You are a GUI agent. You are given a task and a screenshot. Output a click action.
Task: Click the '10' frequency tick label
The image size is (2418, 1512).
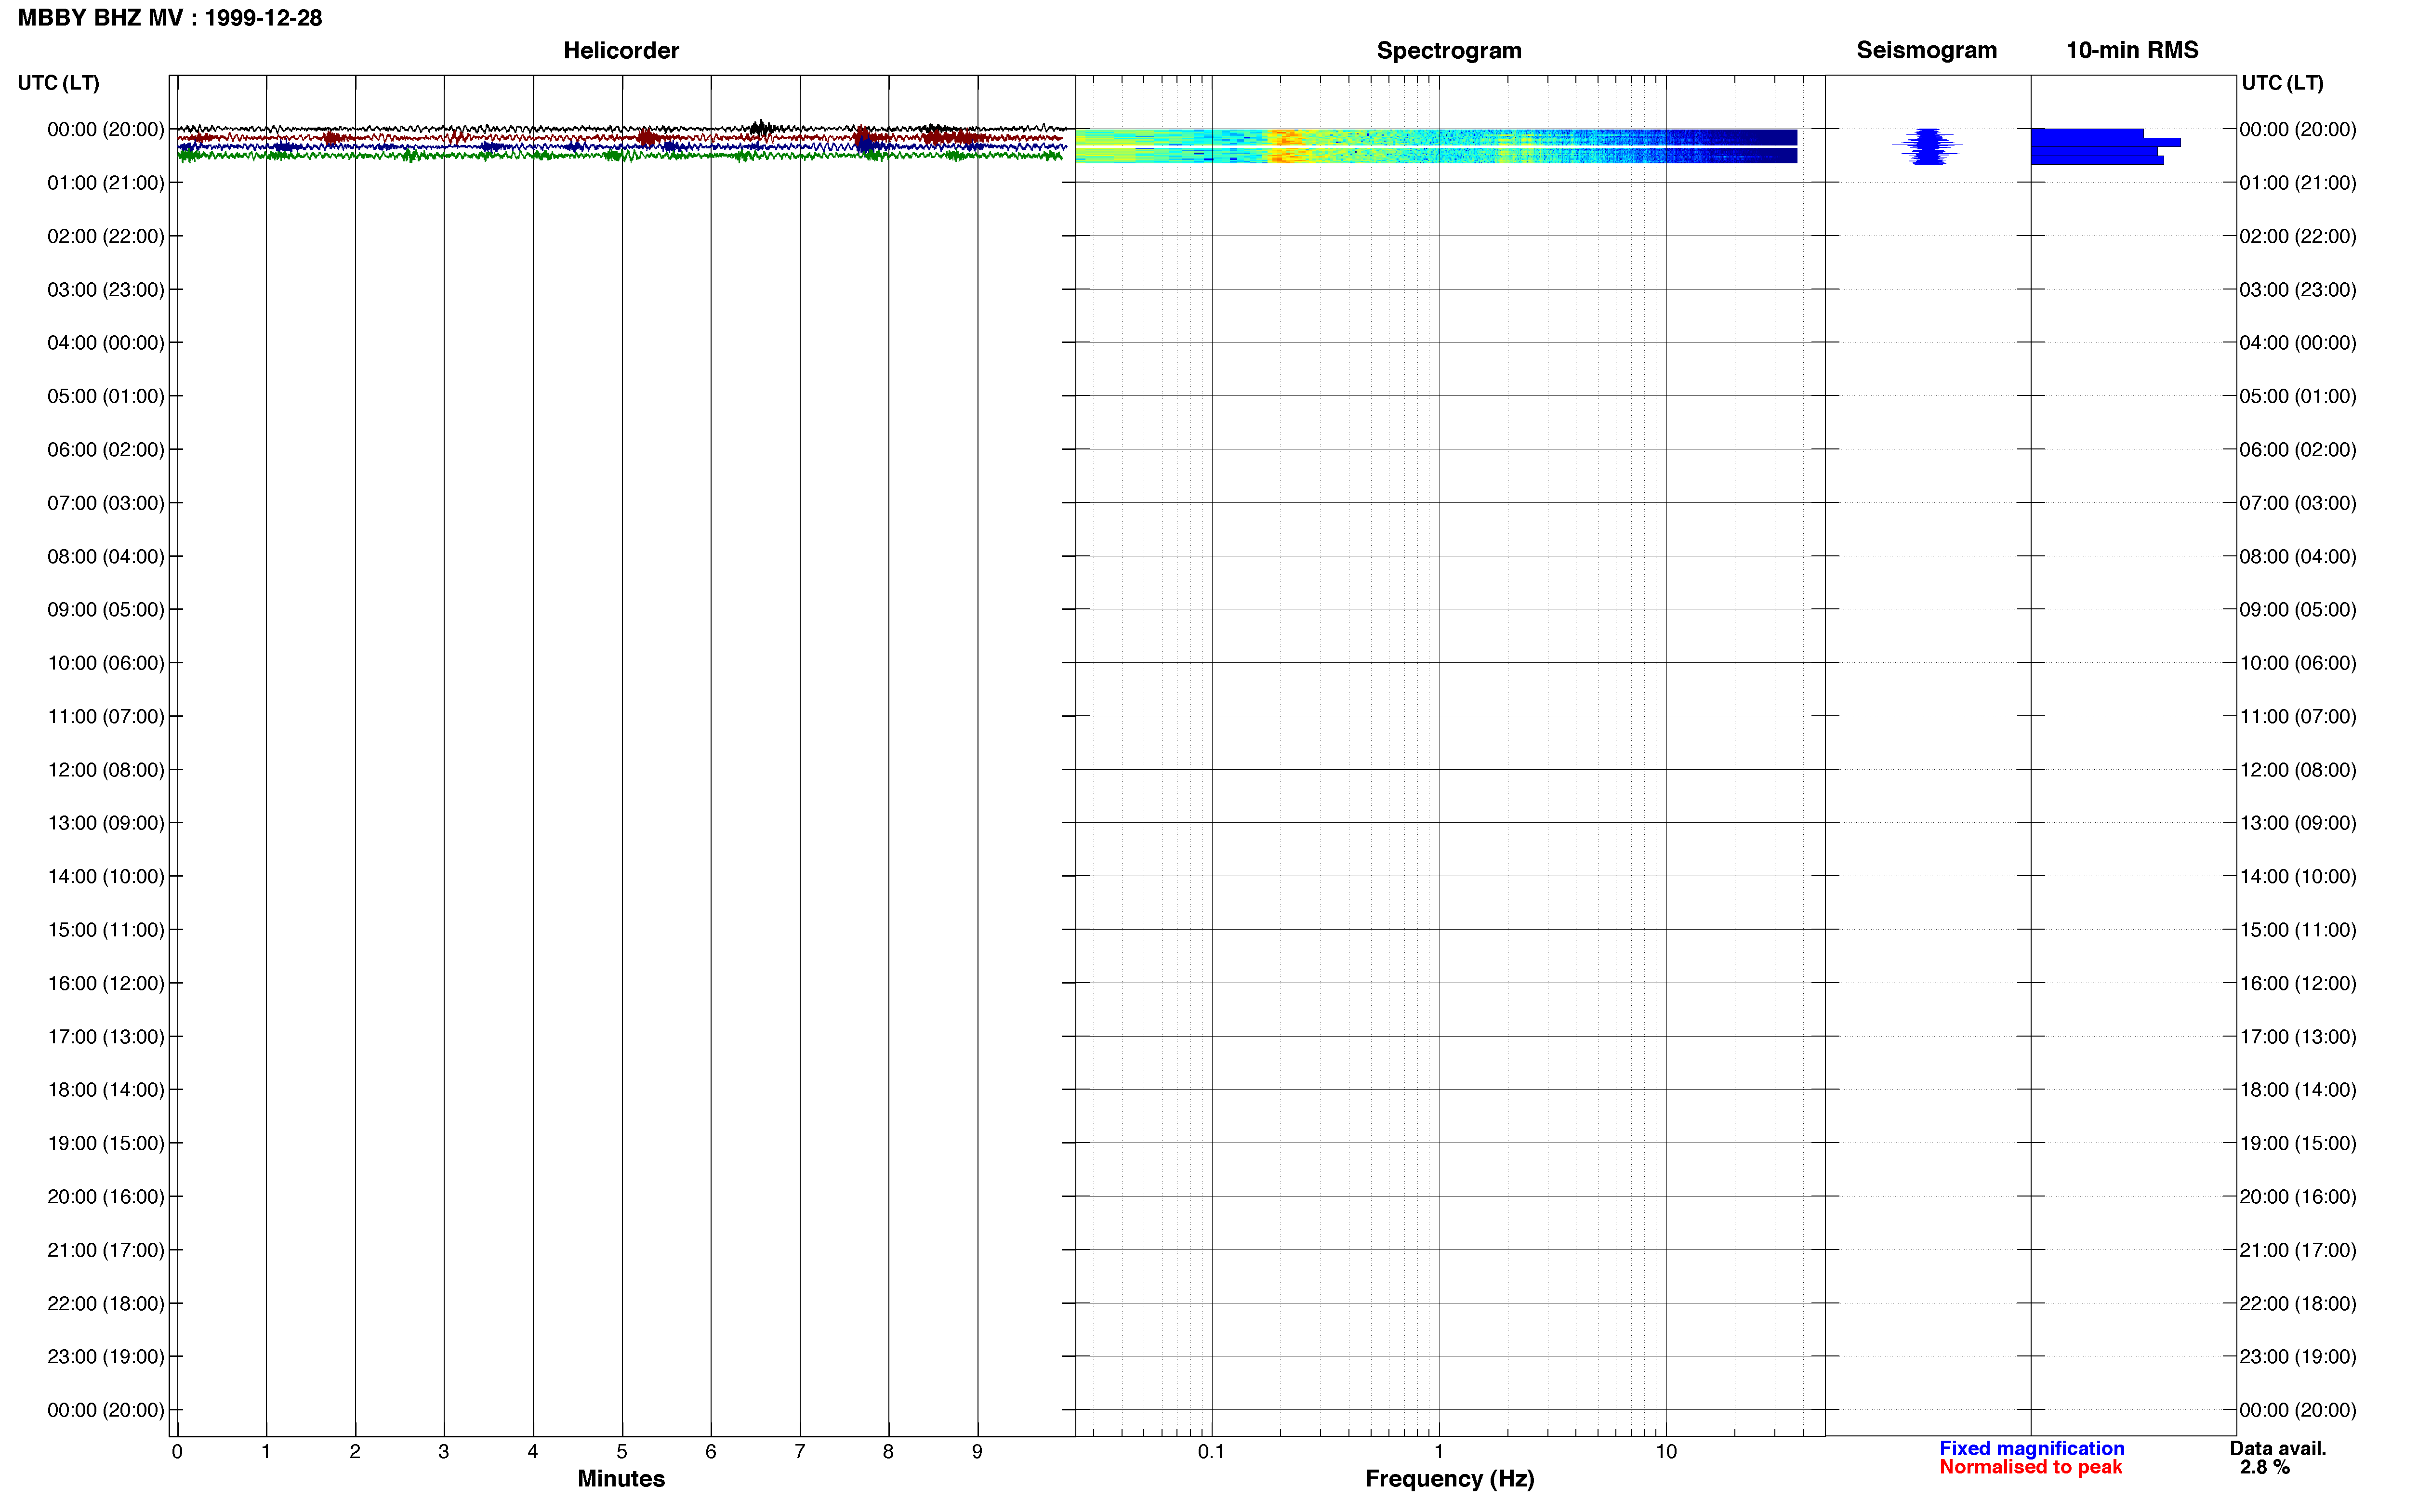[1666, 1451]
